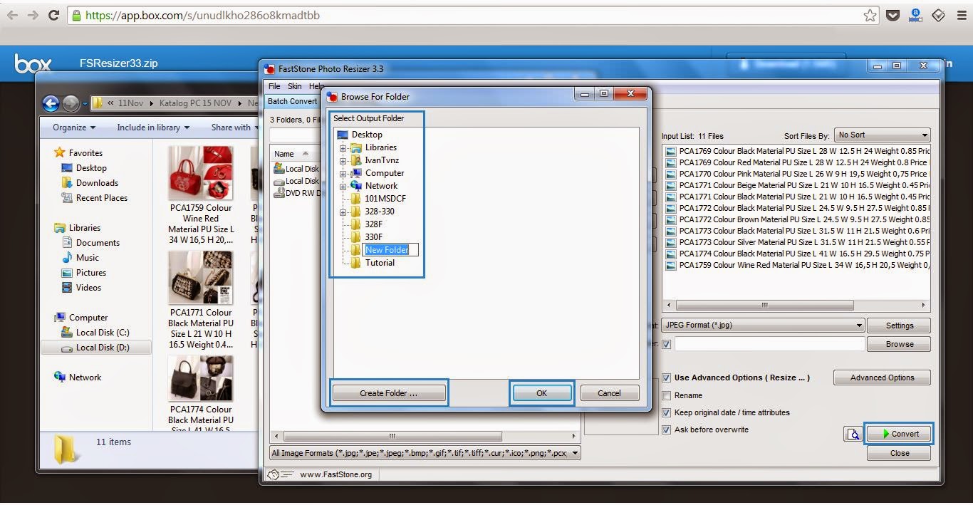Click the PCA1771 black bag thumbnail
This screenshot has height=505, width=973.
pos(200,278)
